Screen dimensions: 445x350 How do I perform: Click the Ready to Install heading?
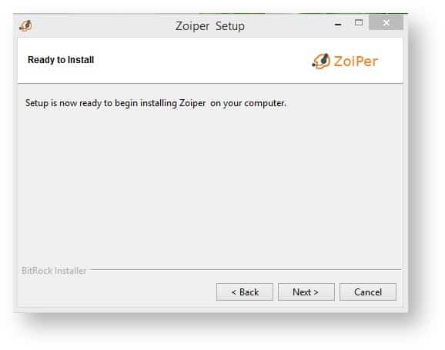[61, 60]
